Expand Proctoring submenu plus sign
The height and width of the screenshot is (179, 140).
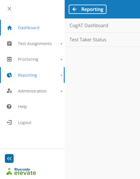click(x=61, y=59)
